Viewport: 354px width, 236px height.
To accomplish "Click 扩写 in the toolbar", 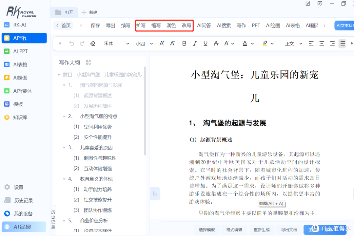I will (141, 26).
